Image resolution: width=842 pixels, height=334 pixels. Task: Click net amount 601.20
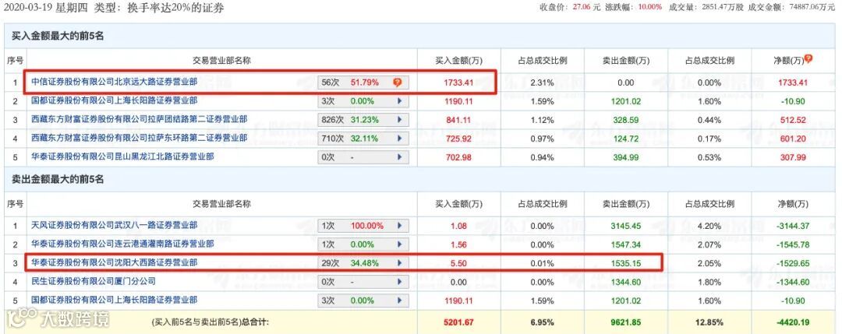(x=794, y=139)
